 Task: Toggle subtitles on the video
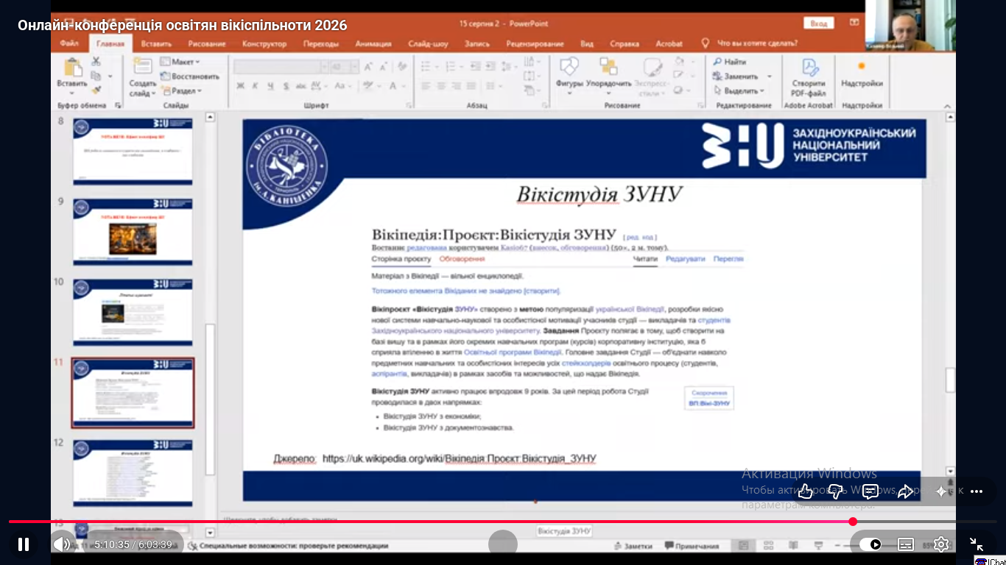(x=906, y=544)
